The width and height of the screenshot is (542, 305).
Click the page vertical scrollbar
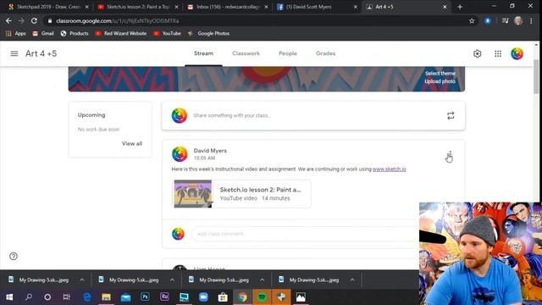[536, 76]
